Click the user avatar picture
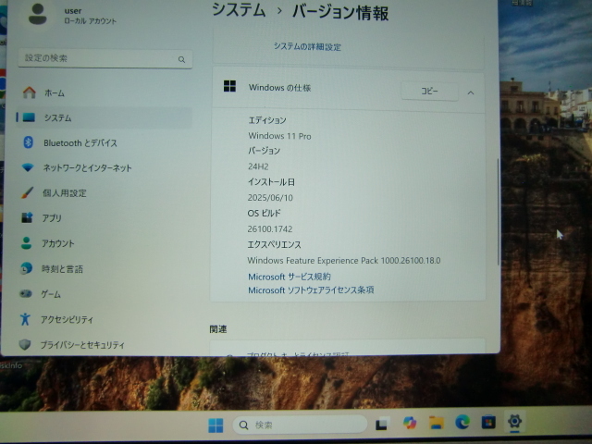The width and height of the screenshot is (592, 444). pyautogui.click(x=38, y=14)
